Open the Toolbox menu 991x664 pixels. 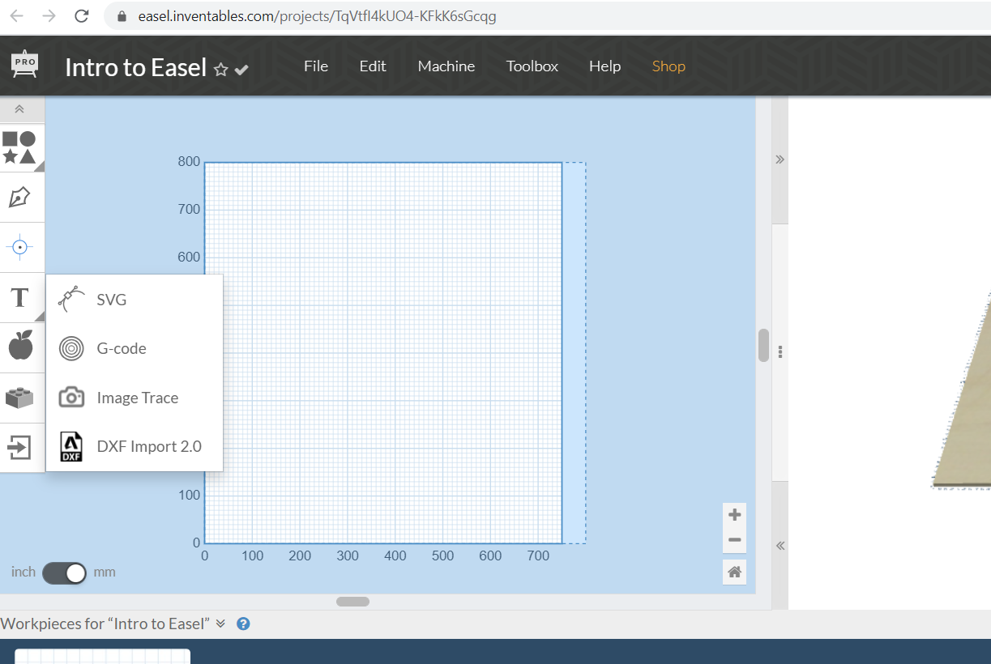(x=532, y=66)
